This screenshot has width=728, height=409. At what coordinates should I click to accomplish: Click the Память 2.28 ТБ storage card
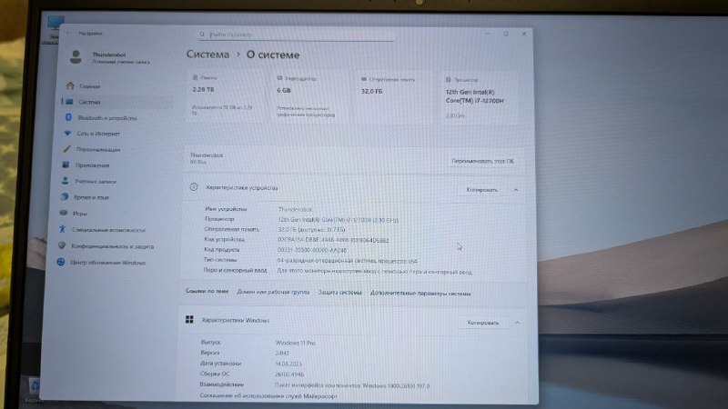pyautogui.click(x=226, y=96)
